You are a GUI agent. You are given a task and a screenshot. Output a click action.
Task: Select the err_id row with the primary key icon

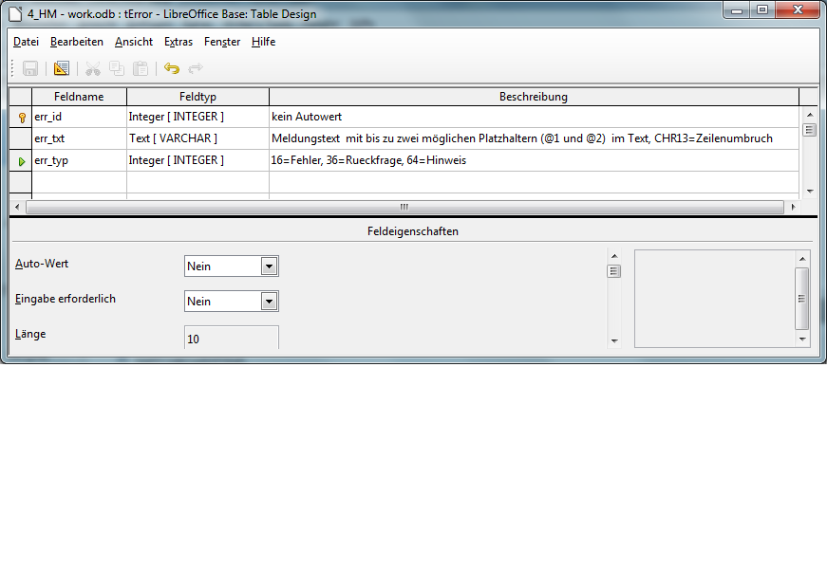coord(21,117)
